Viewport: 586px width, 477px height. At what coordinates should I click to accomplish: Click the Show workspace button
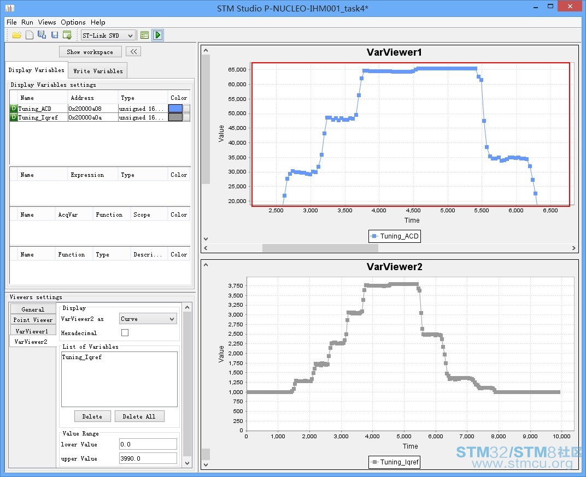(x=90, y=52)
